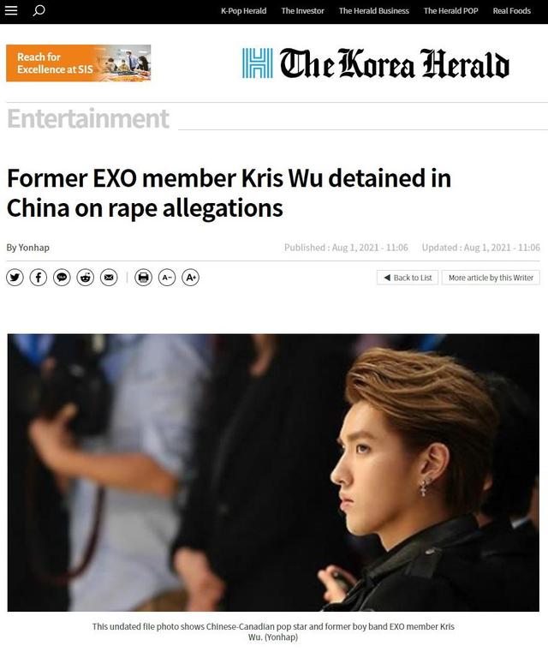Share article on Twitter
The width and height of the screenshot is (548, 652).
15,278
